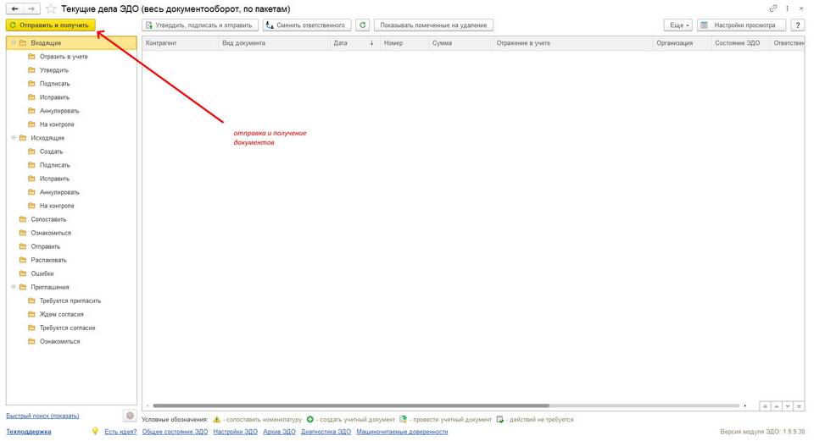The height and width of the screenshot is (441, 814).
Task: Click the round gray search toggle button
Action: [130, 416]
